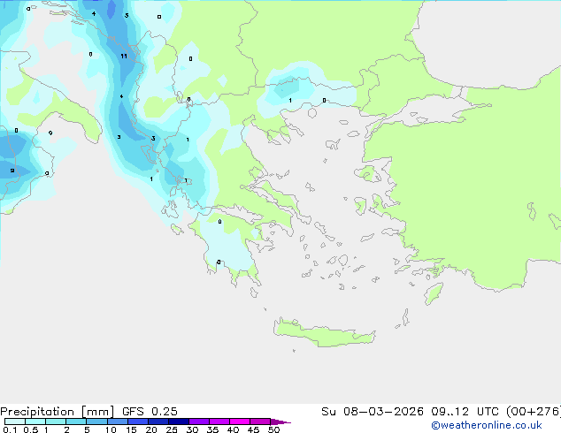Viewport: 561px width, 433px height.
Task: Click the "GFS 0.25" model label
Action: pos(150,412)
